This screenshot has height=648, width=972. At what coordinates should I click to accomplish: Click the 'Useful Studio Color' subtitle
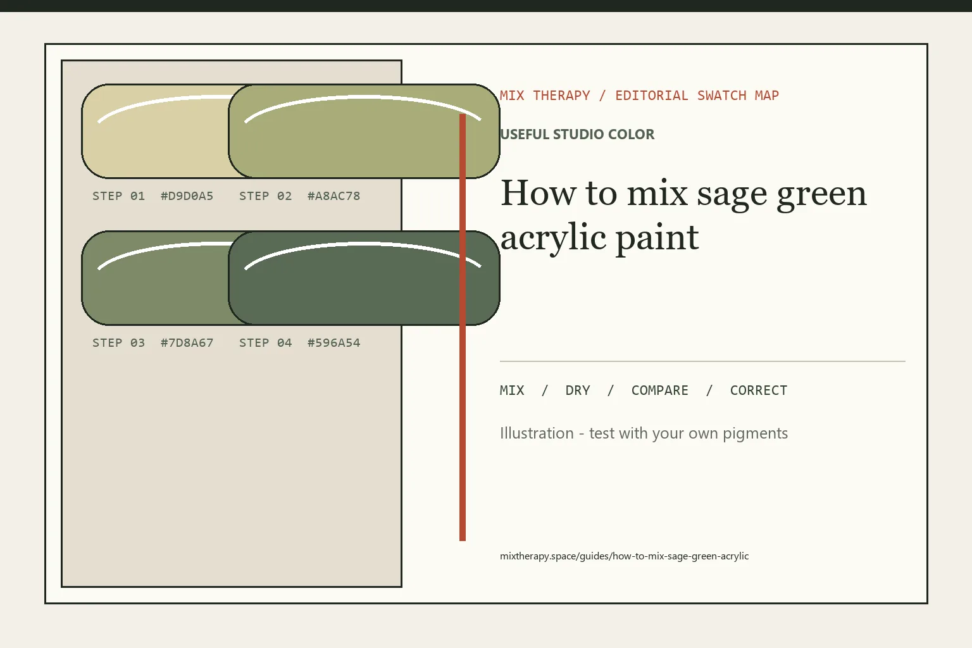tap(577, 134)
